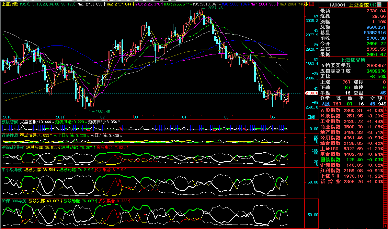Open the 红利指数 row

(352, 170)
